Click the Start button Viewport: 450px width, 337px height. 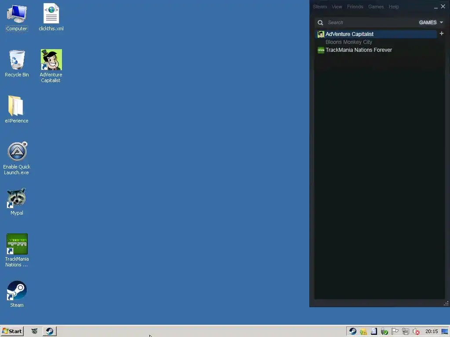click(12, 331)
